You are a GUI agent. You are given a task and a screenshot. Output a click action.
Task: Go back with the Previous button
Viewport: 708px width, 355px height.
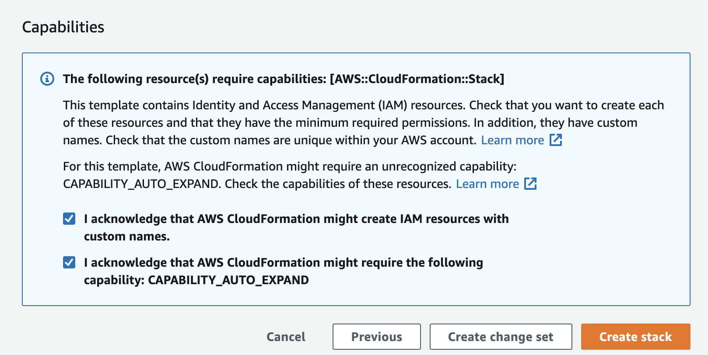376,337
